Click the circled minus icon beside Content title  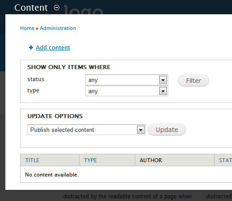(x=57, y=8)
